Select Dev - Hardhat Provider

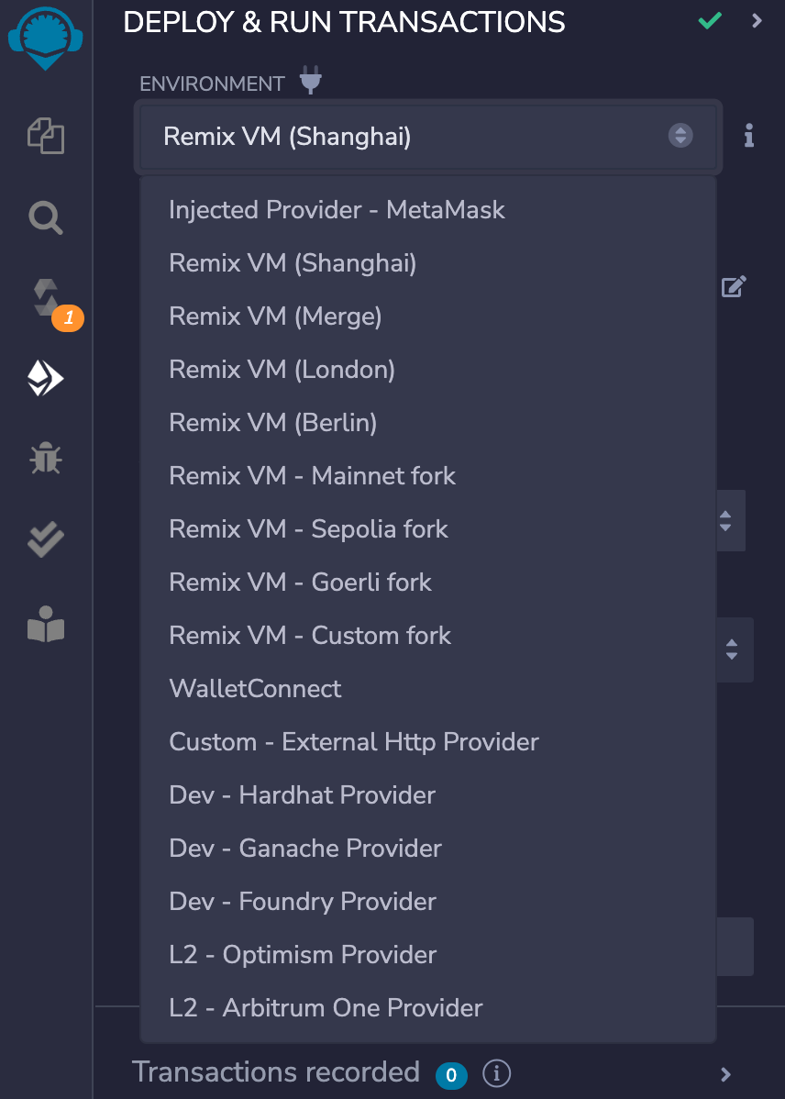(x=428, y=795)
